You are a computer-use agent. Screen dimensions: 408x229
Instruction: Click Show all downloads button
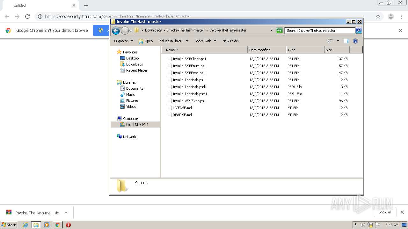[x=385, y=212]
